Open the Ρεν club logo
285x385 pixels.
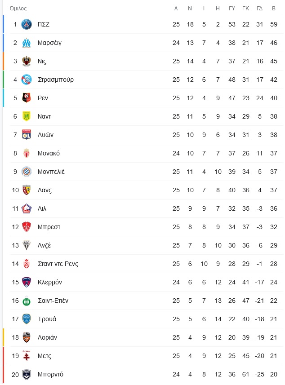[x=26, y=98]
